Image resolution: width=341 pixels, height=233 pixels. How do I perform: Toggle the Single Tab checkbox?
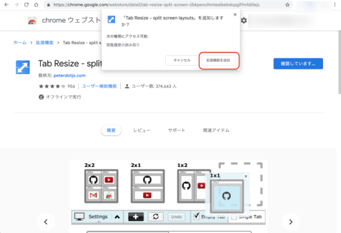(x=234, y=217)
